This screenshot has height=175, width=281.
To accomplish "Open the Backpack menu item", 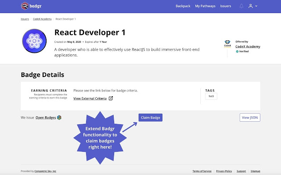I will pyautogui.click(x=183, y=6).
